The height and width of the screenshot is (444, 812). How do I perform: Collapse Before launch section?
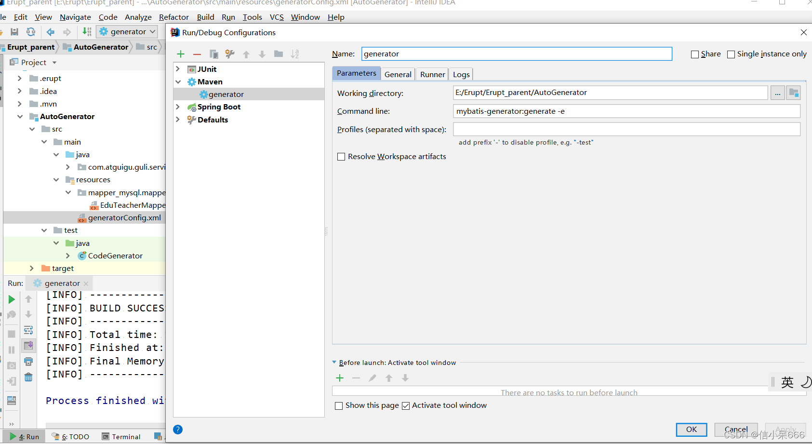pyautogui.click(x=334, y=362)
